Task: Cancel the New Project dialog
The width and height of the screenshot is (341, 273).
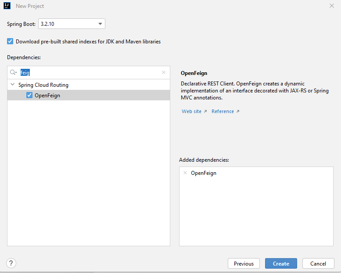Action: tap(318, 263)
